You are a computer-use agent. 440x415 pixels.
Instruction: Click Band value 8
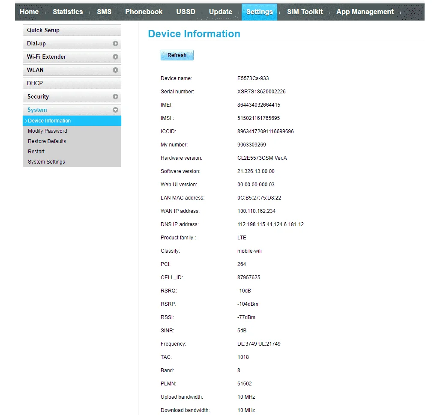239,370
